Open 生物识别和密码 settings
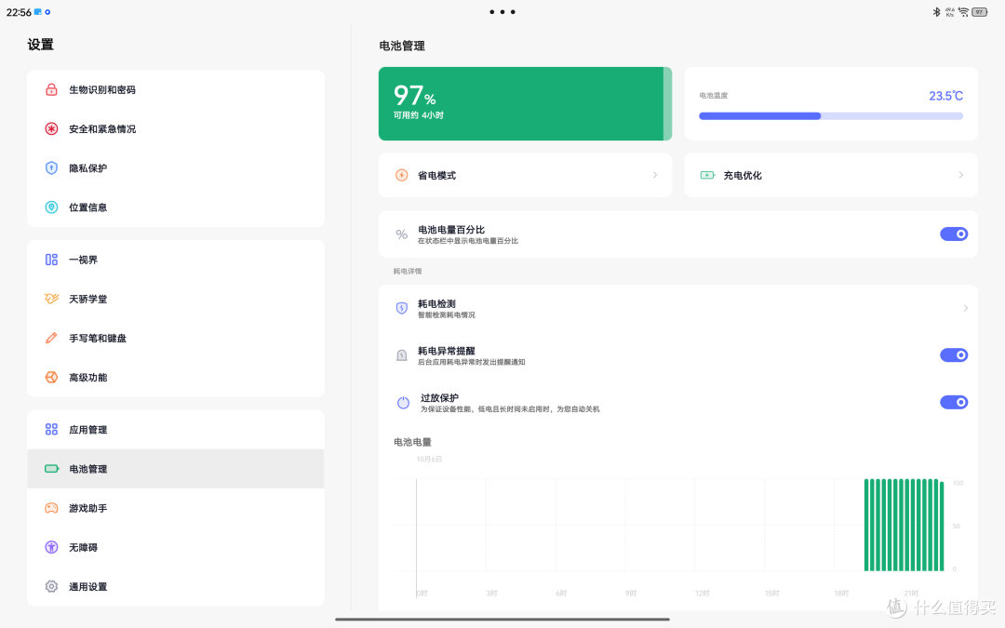1005x628 pixels. point(176,89)
